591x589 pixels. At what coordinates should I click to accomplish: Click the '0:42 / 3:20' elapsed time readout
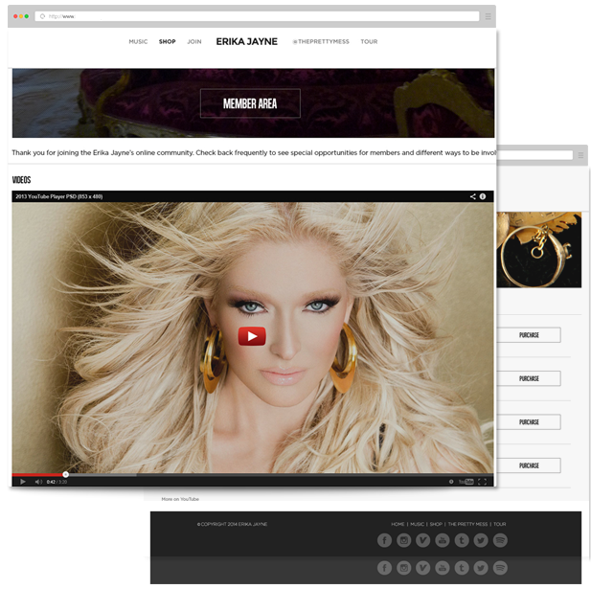pos(57,482)
